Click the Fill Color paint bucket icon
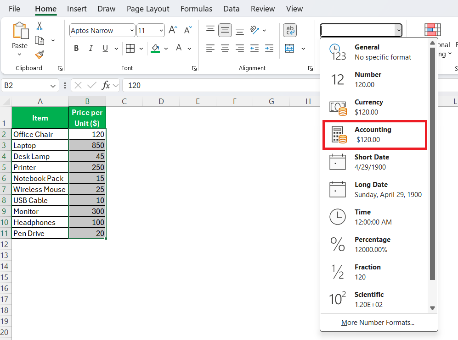This screenshot has height=340, width=458. click(155, 49)
